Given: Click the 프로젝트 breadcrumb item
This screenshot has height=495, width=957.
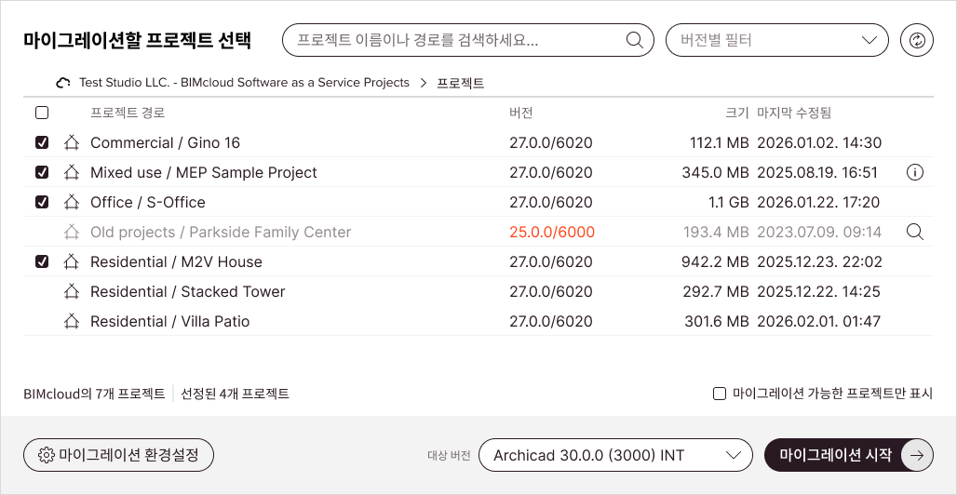Looking at the screenshot, I should tap(461, 83).
